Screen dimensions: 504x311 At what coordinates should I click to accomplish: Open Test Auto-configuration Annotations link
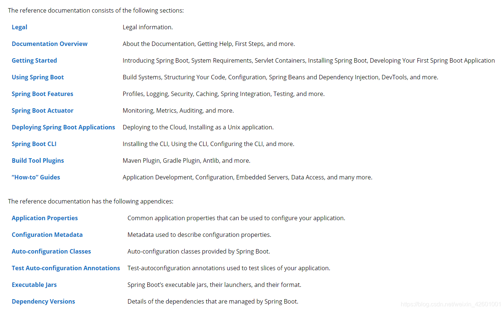(x=66, y=268)
